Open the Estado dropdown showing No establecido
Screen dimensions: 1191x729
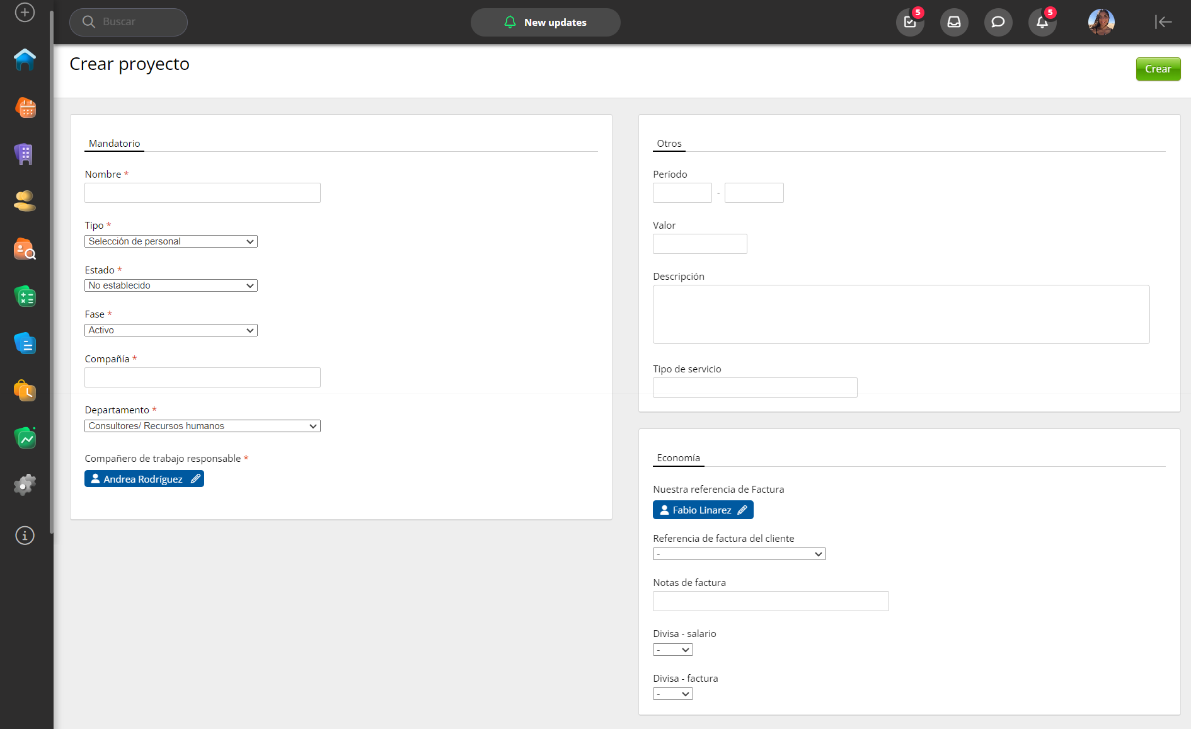(171, 285)
